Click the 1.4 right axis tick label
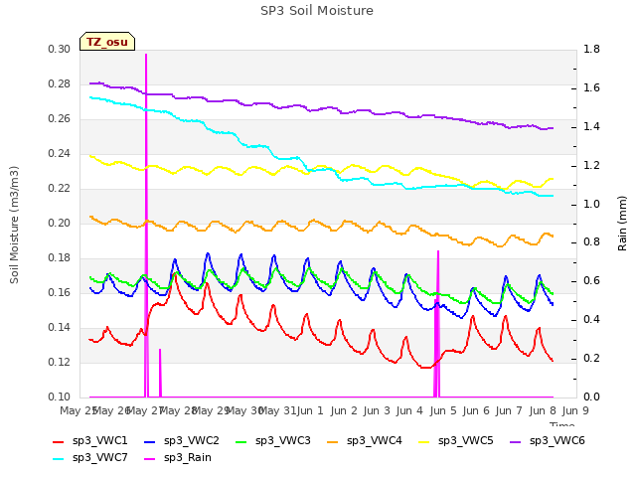636x477 pixels. (591, 126)
